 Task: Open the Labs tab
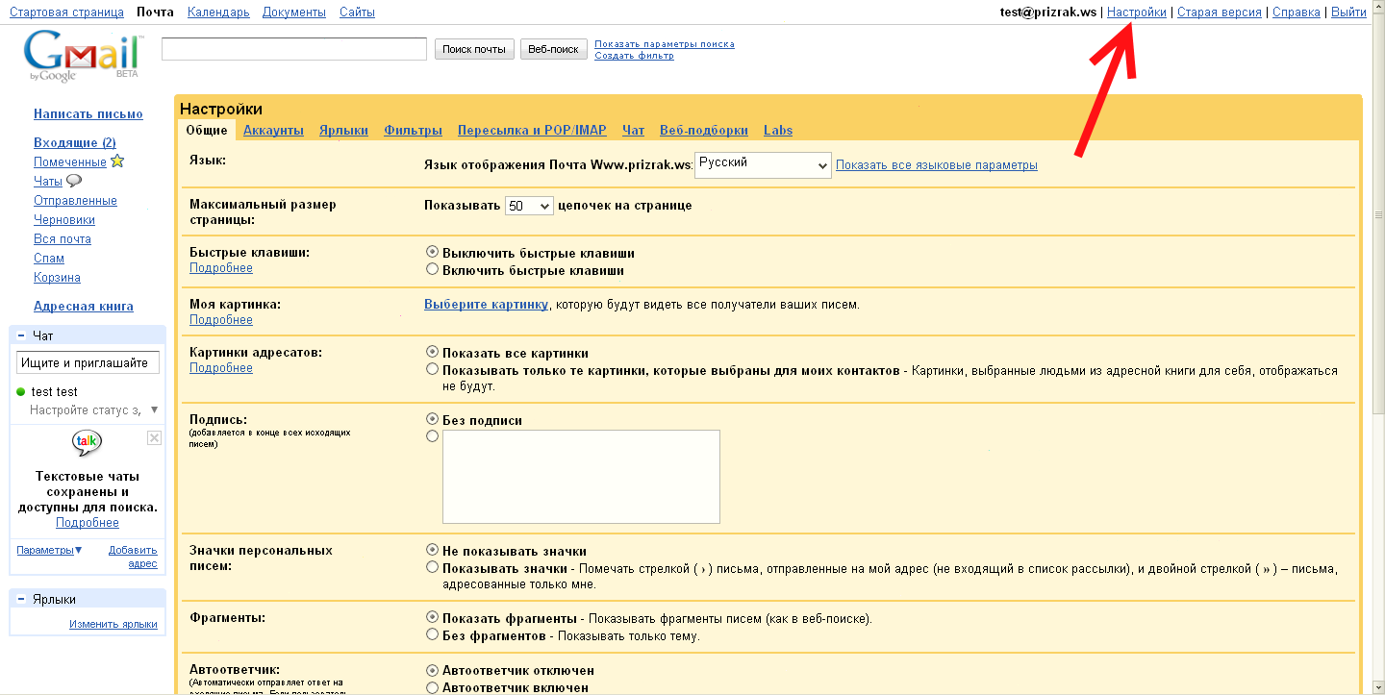[778, 130]
